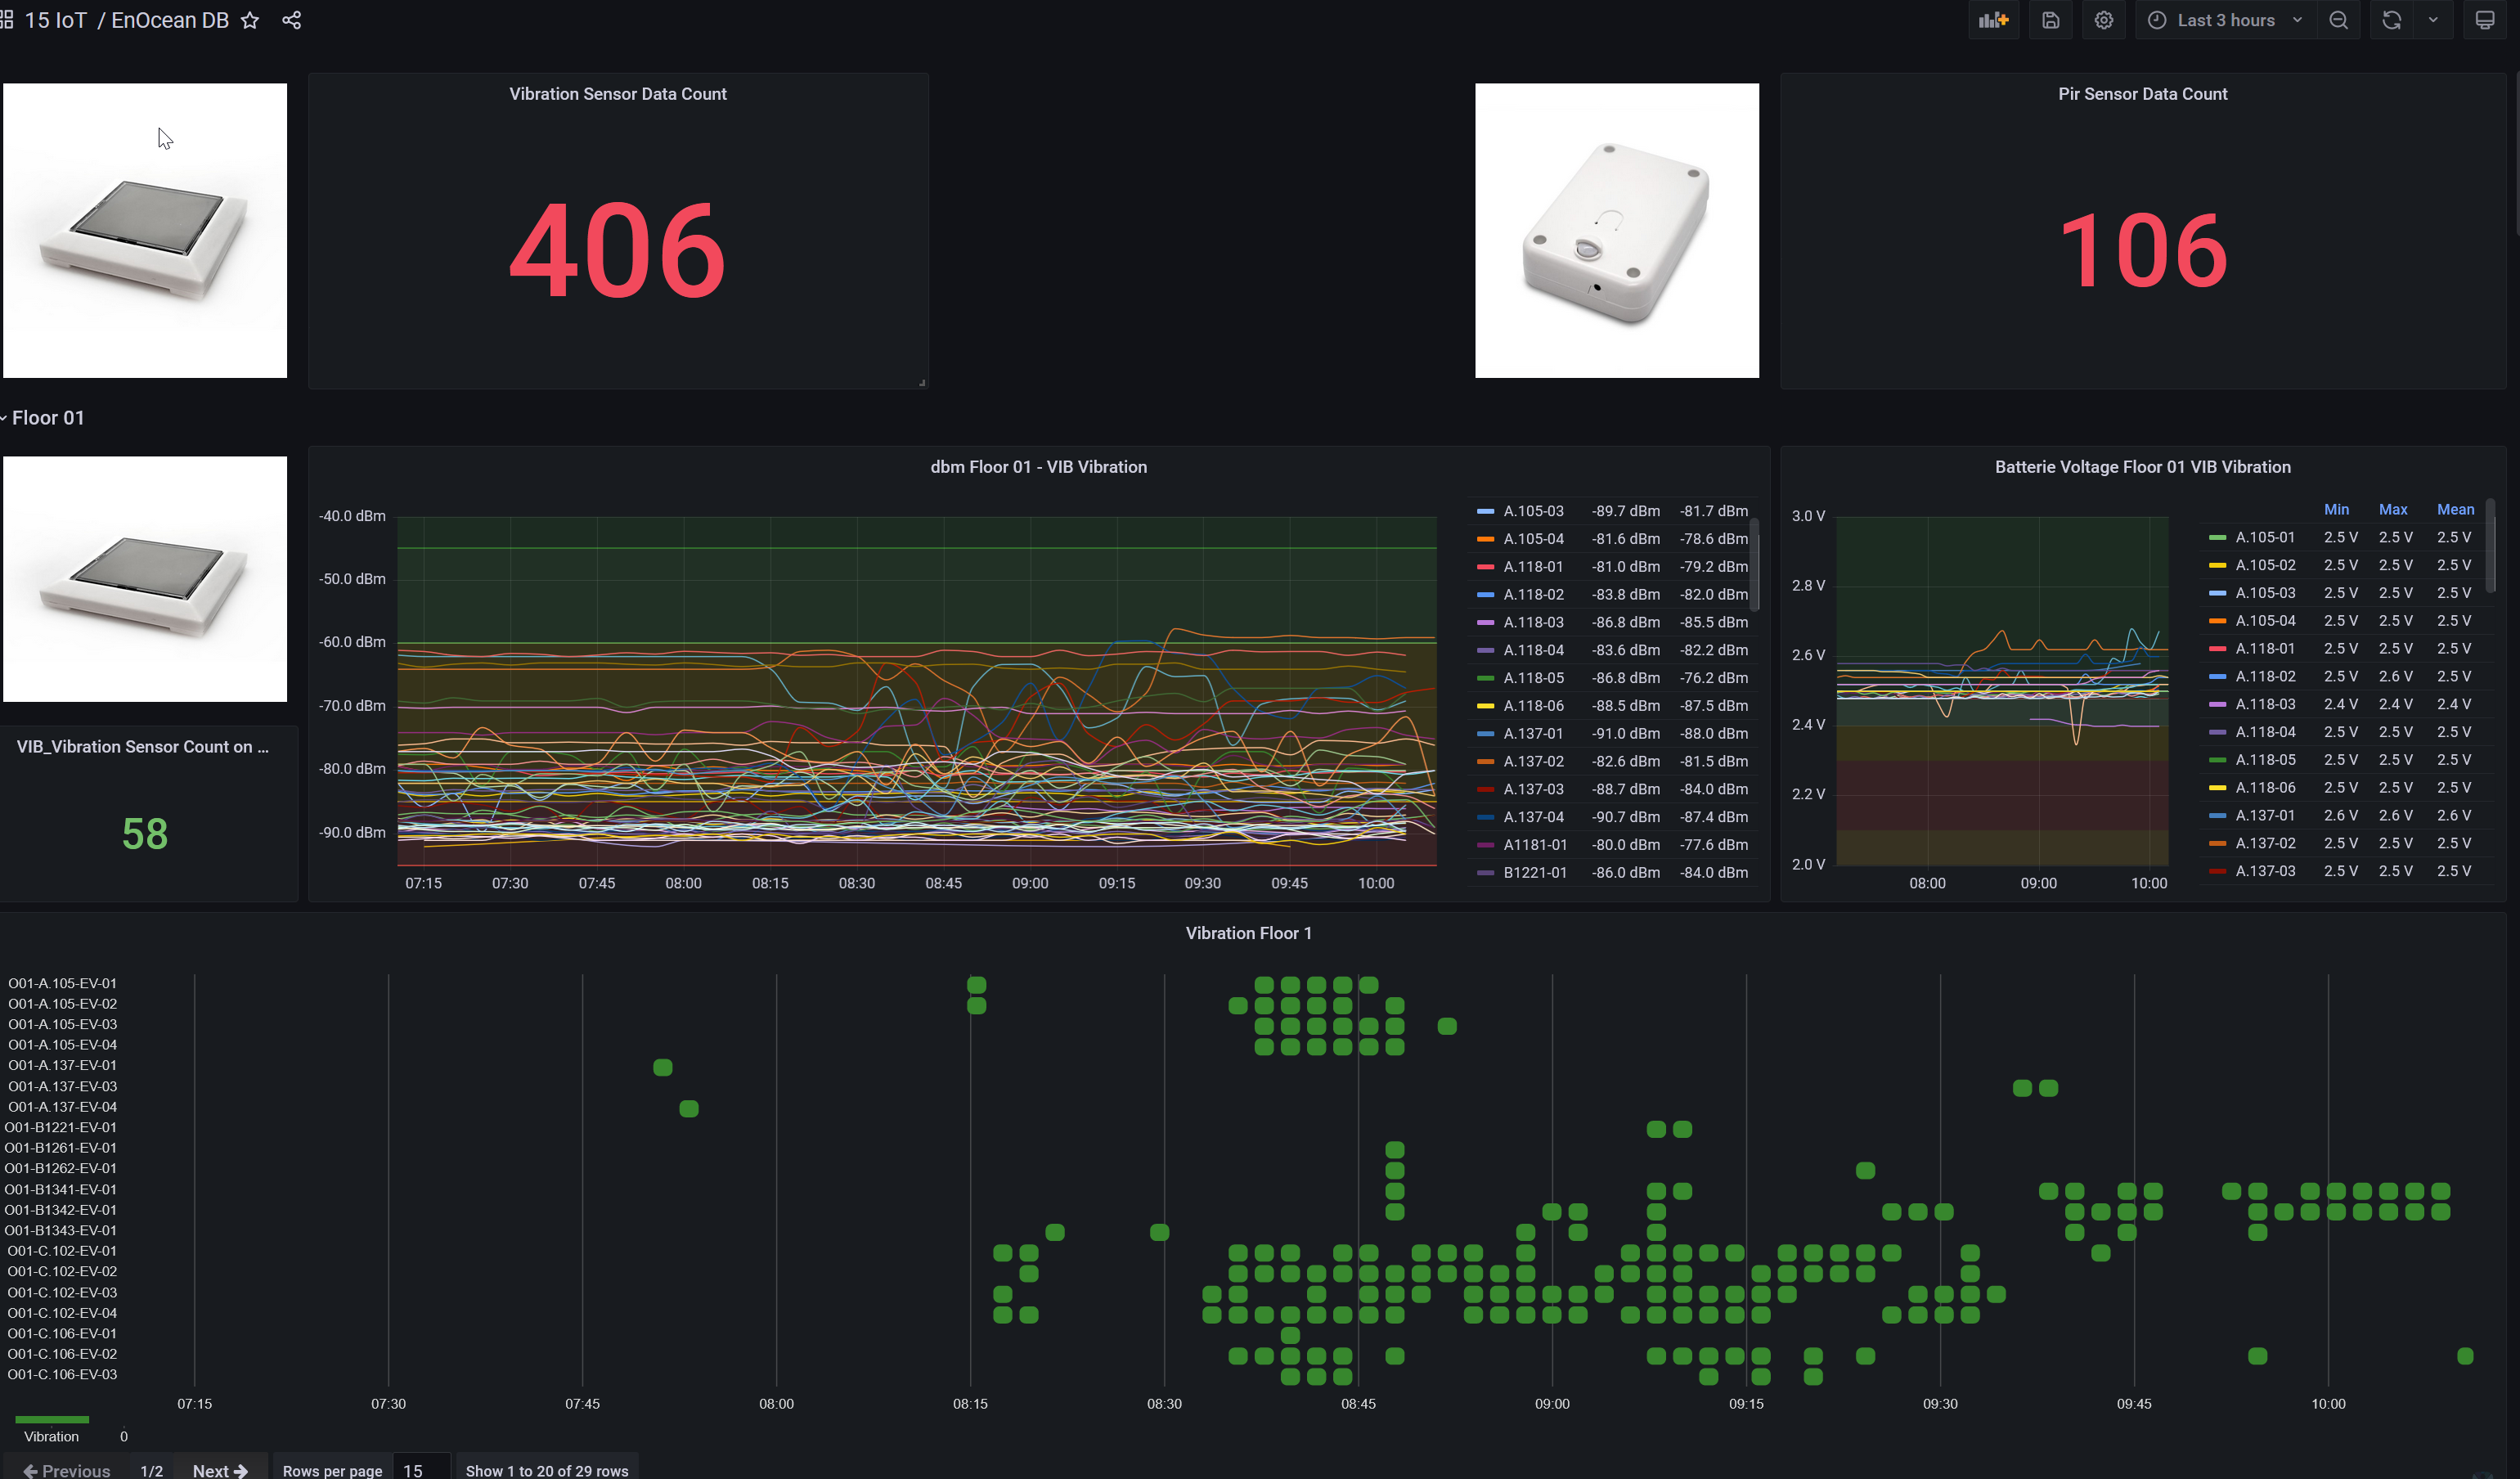This screenshot has width=2520, height=1479.
Task: Refresh the dashboard data
Action: click(x=2391, y=20)
